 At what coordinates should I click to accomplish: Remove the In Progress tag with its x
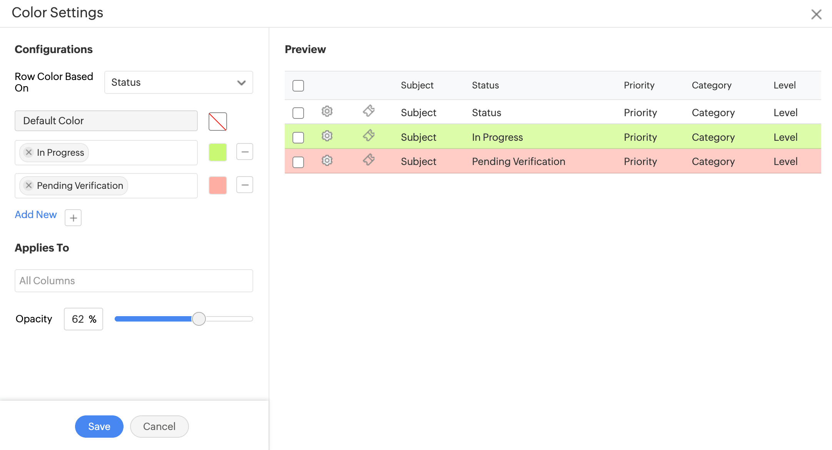(28, 152)
